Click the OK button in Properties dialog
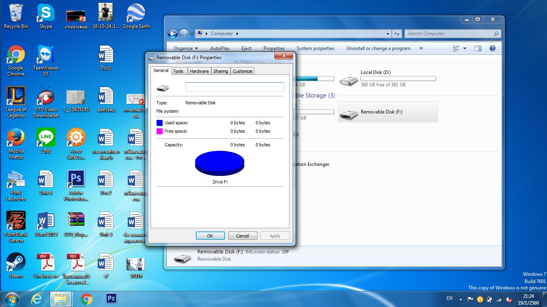Viewport: 547px width, 307px height. click(x=210, y=236)
